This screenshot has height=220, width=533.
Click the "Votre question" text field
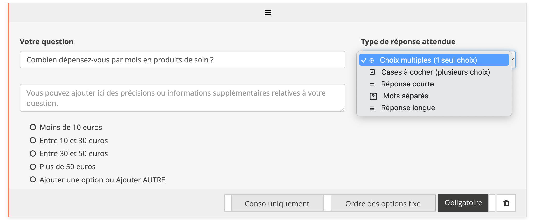(x=182, y=60)
